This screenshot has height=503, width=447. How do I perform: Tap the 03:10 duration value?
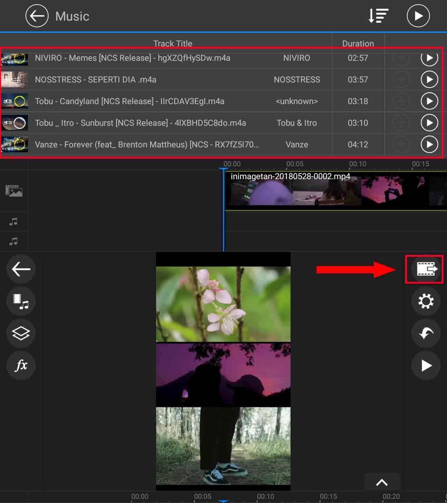click(358, 123)
